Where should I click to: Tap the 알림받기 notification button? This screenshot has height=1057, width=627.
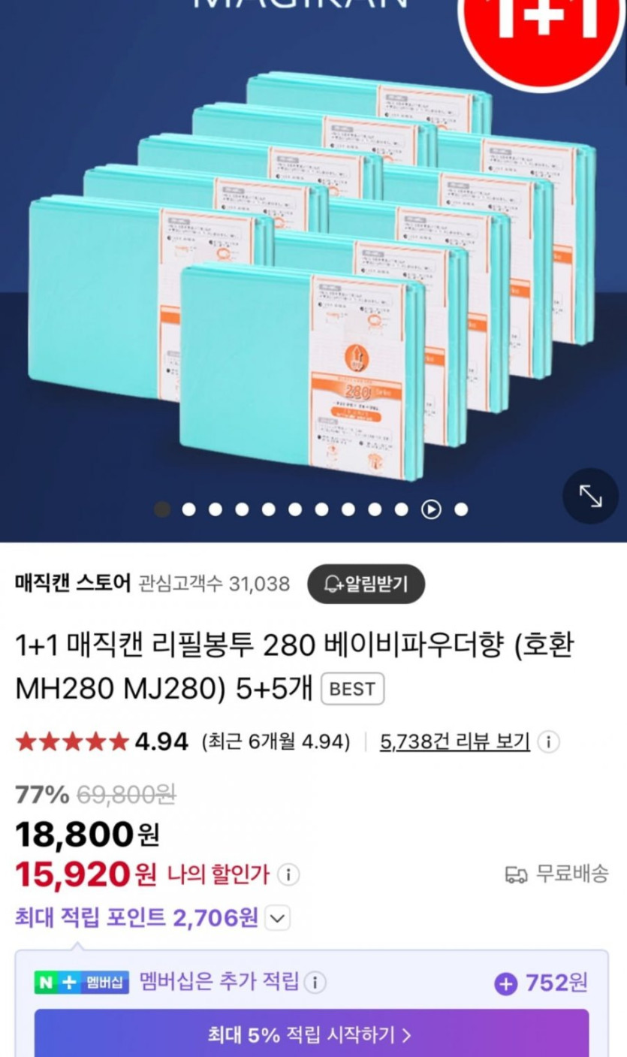click(366, 584)
